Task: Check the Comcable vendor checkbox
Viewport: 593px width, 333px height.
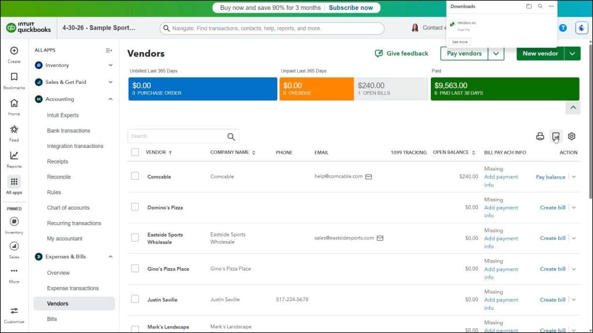Action: [135, 176]
